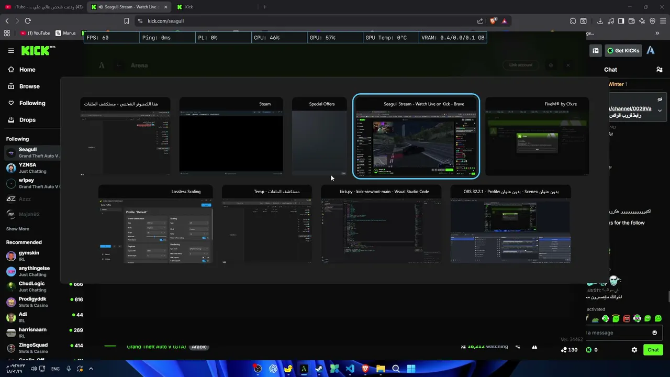Toggle Brave sidebar panel icon
Viewport: 670px width, 377px height.
621,21
